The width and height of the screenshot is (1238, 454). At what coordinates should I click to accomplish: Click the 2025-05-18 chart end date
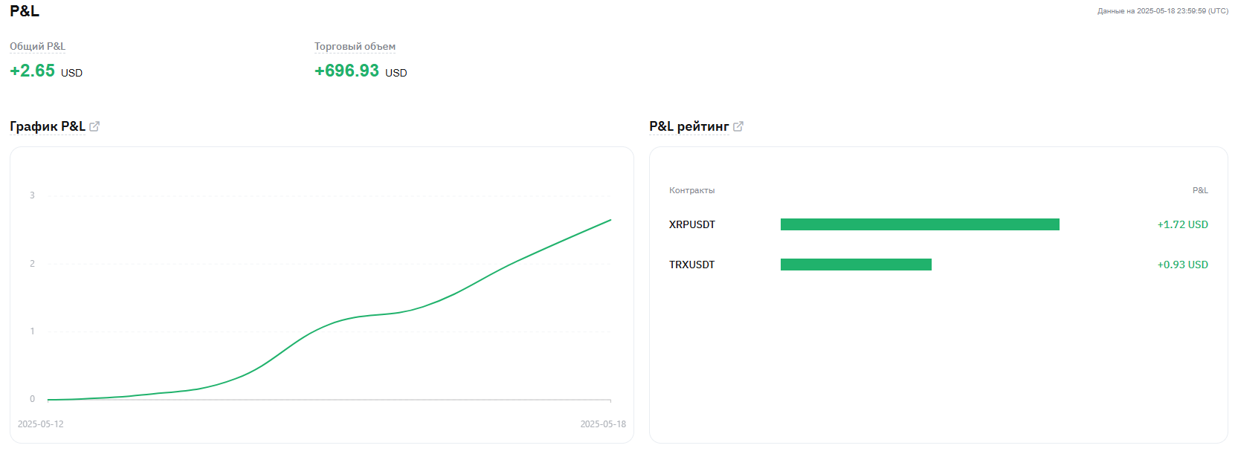pos(603,424)
